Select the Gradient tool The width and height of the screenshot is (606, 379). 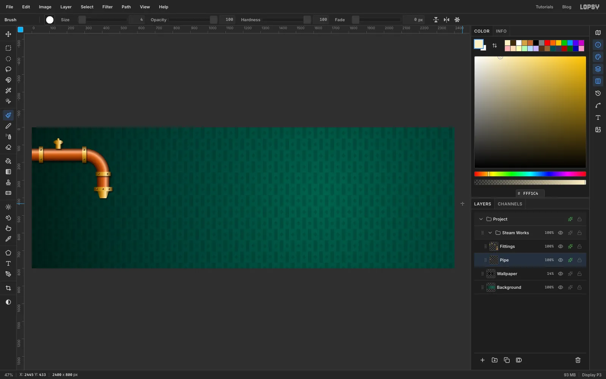click(x=8, y=172)
